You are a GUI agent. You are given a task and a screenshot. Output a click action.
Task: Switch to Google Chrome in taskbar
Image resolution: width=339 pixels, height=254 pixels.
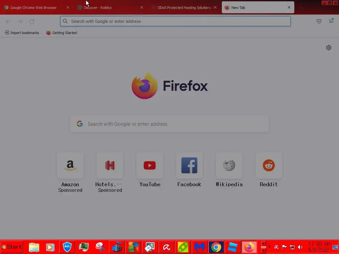216,247
